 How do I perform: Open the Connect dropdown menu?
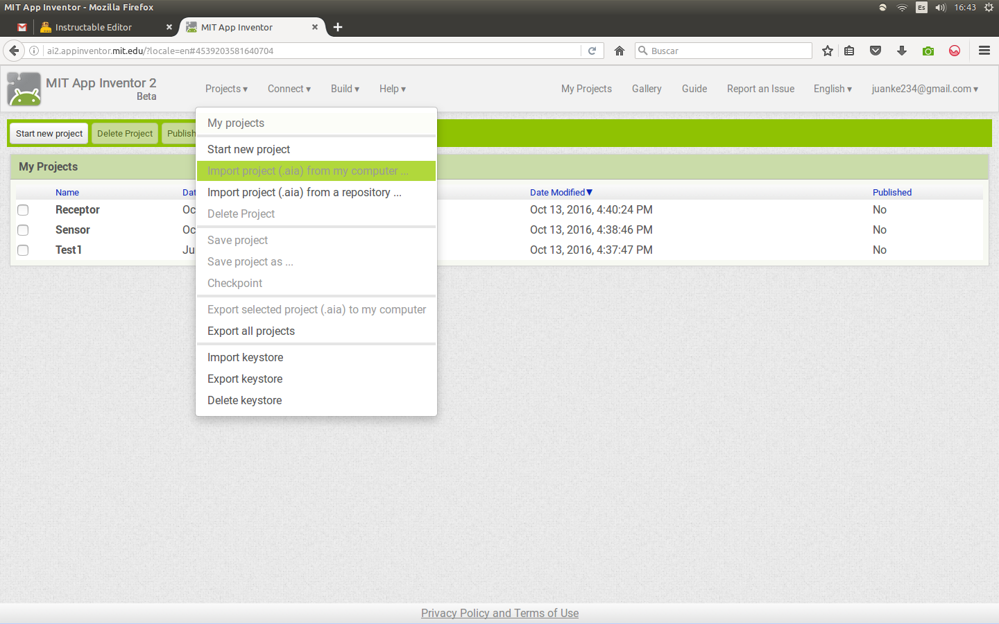pyautogui.click(x=289, y=89)
